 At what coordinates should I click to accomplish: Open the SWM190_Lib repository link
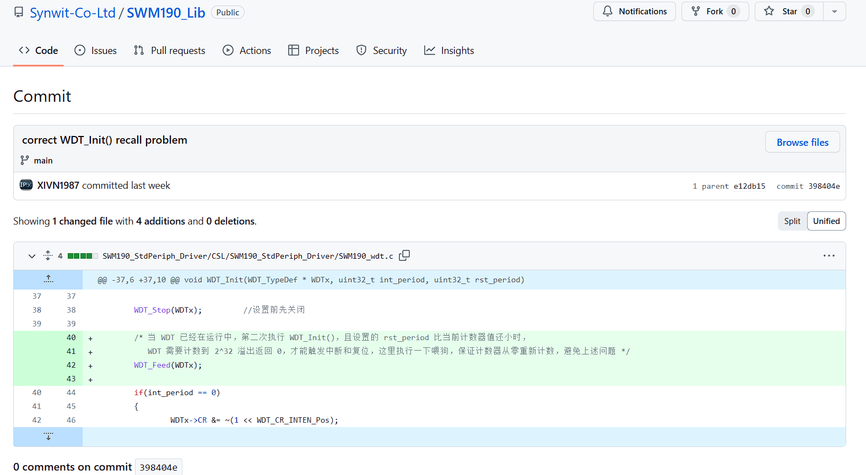pyautogui.click(x=166, y=13)
